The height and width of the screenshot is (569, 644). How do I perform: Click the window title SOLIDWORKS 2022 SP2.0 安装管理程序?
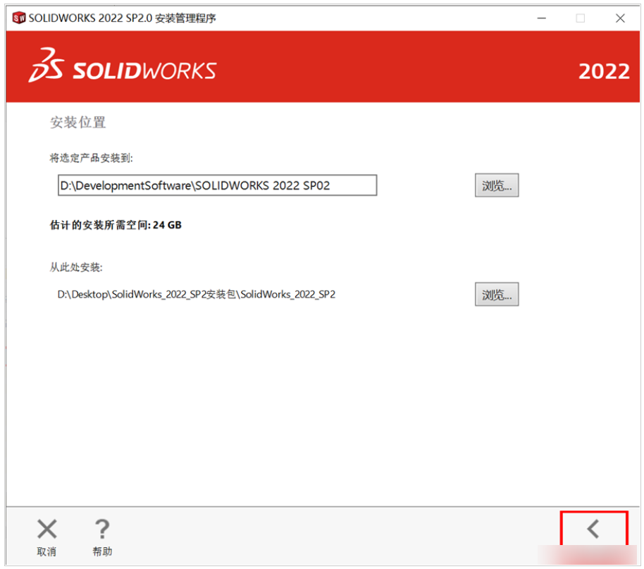(123, 18)
